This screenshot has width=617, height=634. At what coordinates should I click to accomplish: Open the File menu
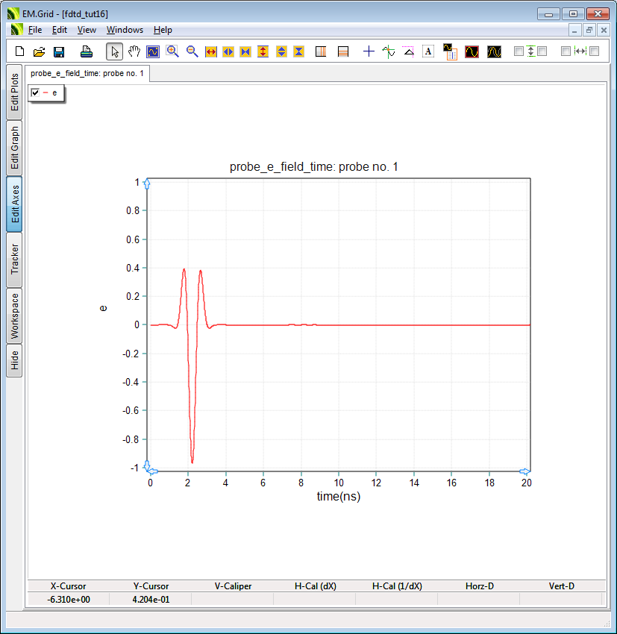(x=35, y=30)
